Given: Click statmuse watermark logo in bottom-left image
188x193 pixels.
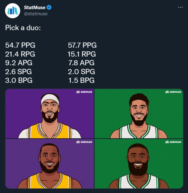Looking at the screenshot, I should coord(84,142).
